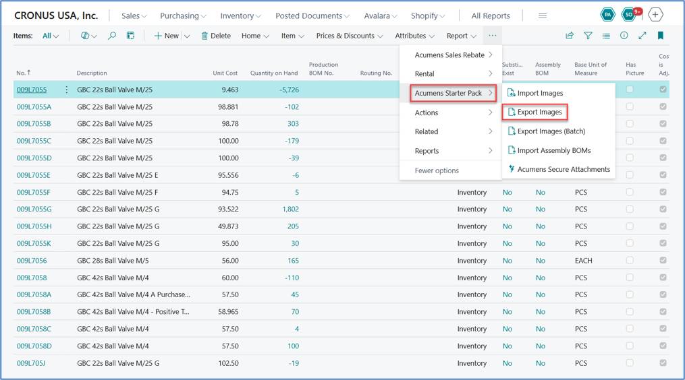
Task: Expand the Attributes dropdown
Action: pyautogui.click(x=414, y=36)
